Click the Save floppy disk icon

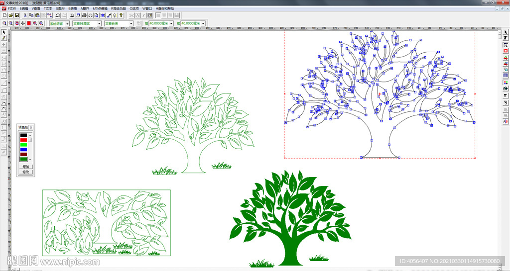[16, 15]
